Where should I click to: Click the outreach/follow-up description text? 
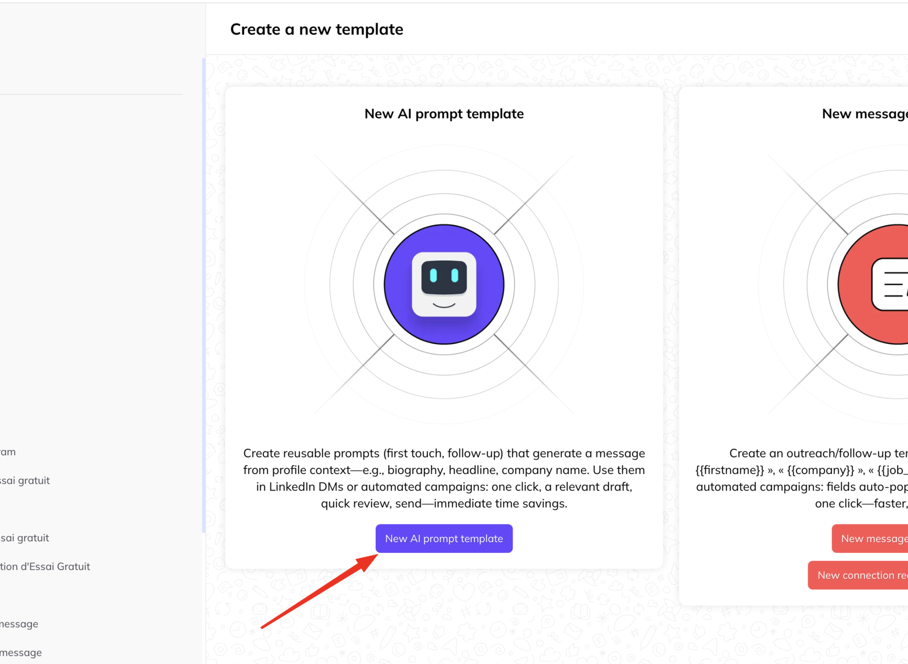[x=802, y=478]
